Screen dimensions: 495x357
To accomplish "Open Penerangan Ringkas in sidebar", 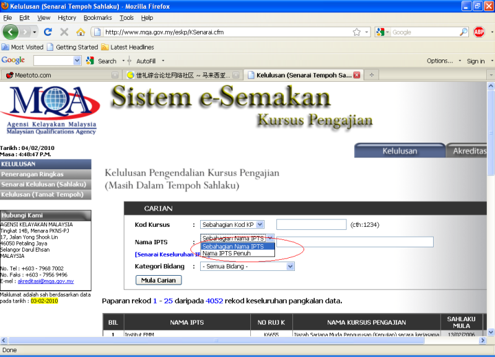I will click(32, 174).
